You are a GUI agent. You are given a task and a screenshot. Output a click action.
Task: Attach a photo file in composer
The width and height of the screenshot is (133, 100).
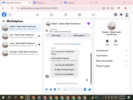click(x=51, y=89)
